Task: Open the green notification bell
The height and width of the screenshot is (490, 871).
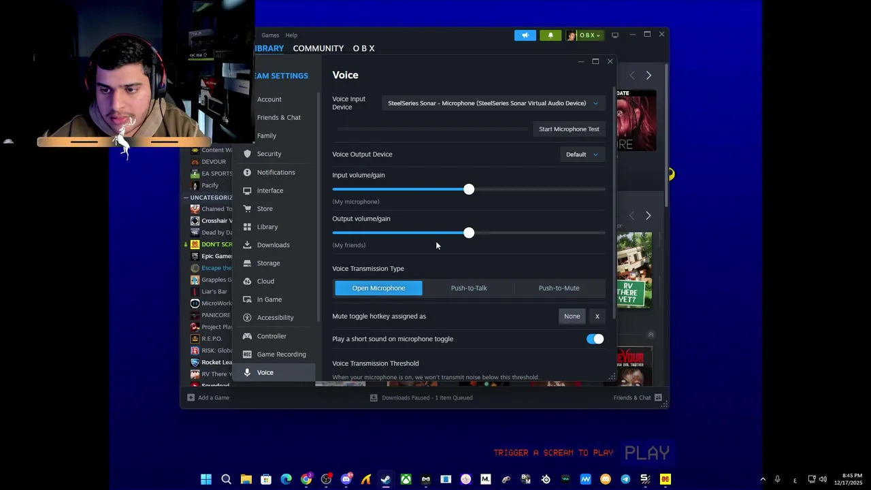Action: coord(550,35)
